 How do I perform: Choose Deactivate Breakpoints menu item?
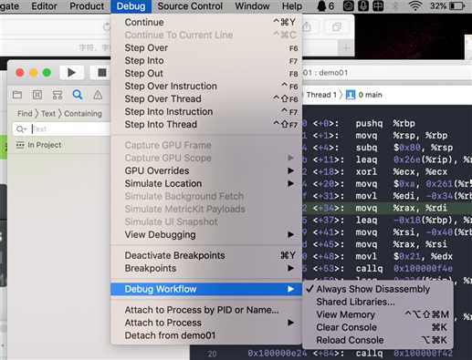[x=206, y=255]
